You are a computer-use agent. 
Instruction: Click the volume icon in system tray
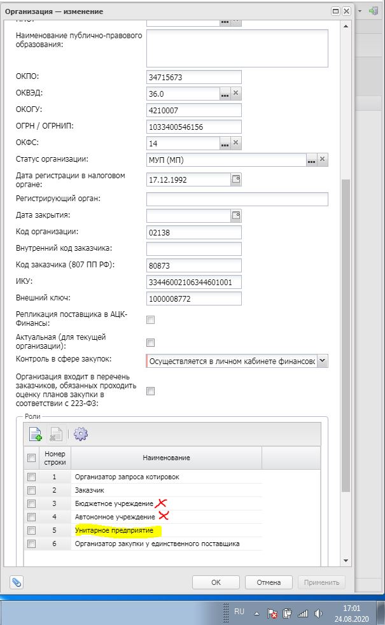point(318,614)
